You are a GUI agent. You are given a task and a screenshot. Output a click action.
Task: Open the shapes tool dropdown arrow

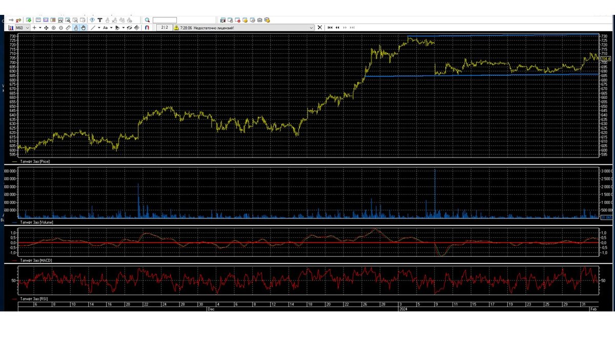click(x=123, y=28)
